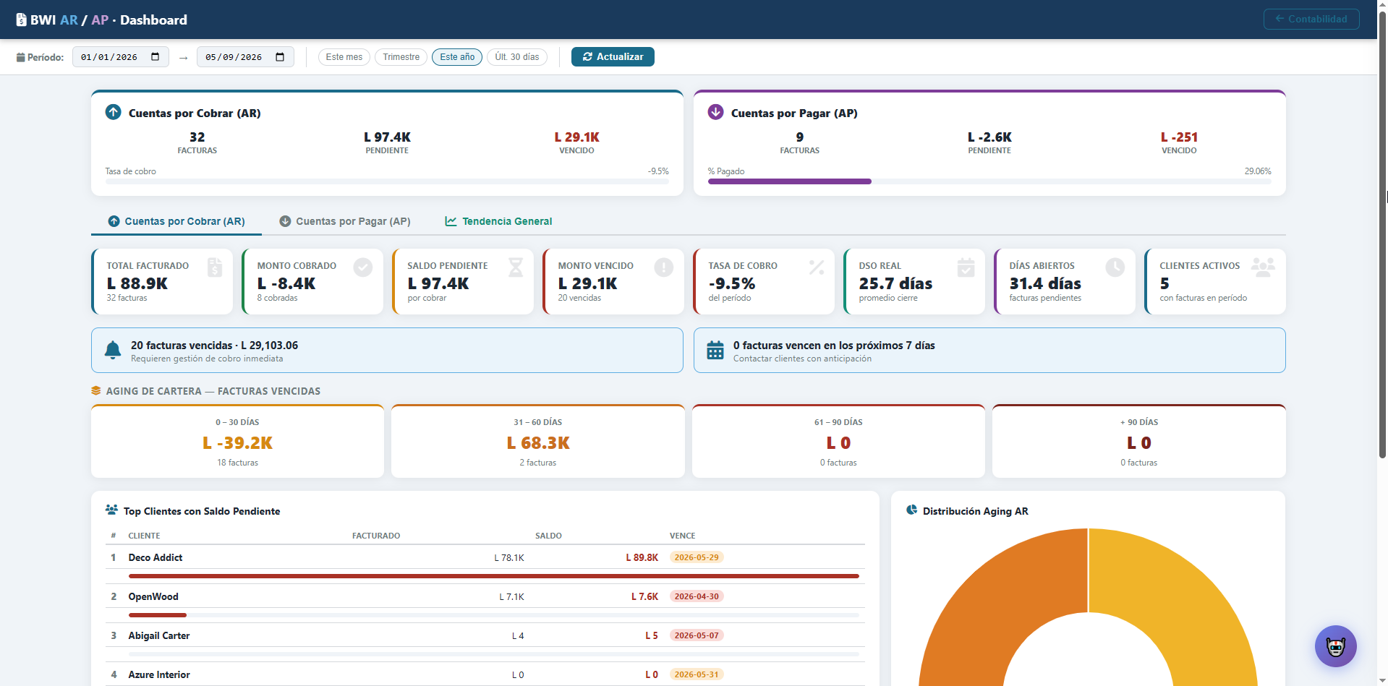Click due date badge 2026-05-07

pos(697,635)
